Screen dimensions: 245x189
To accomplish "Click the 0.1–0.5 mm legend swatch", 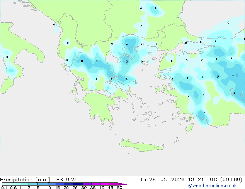I will [7, 184].
